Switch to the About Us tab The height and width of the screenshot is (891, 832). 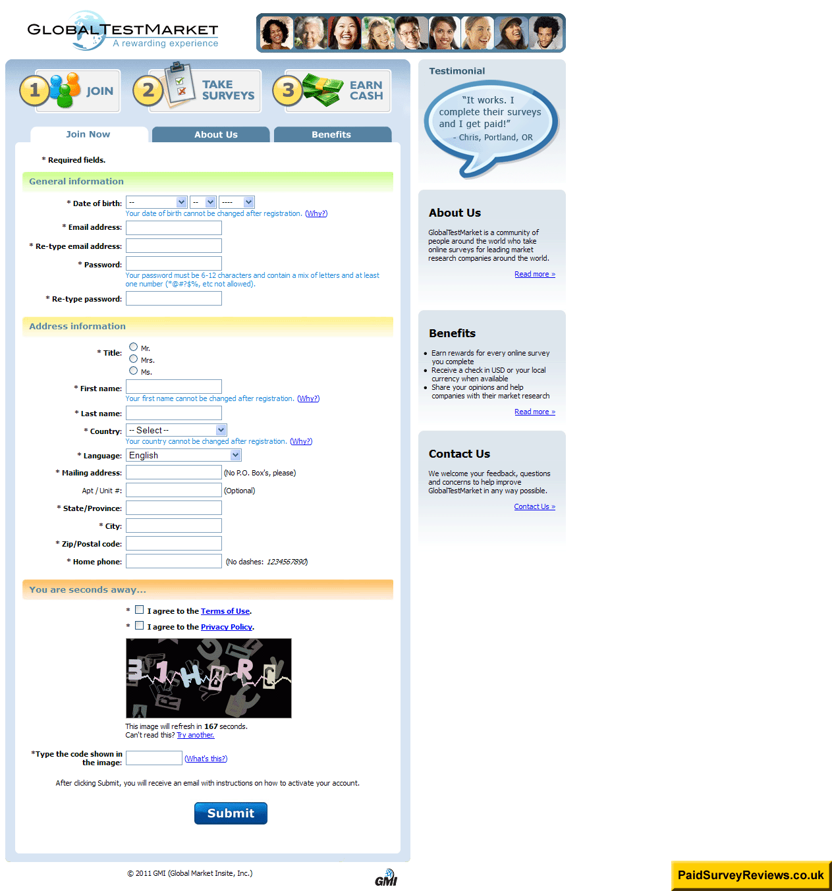coord(211,134)
